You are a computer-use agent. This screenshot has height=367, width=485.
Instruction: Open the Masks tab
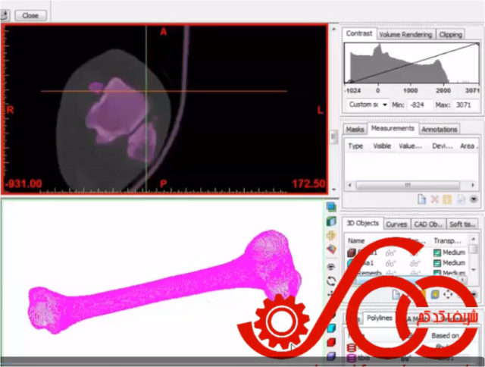tap(355, 130)
